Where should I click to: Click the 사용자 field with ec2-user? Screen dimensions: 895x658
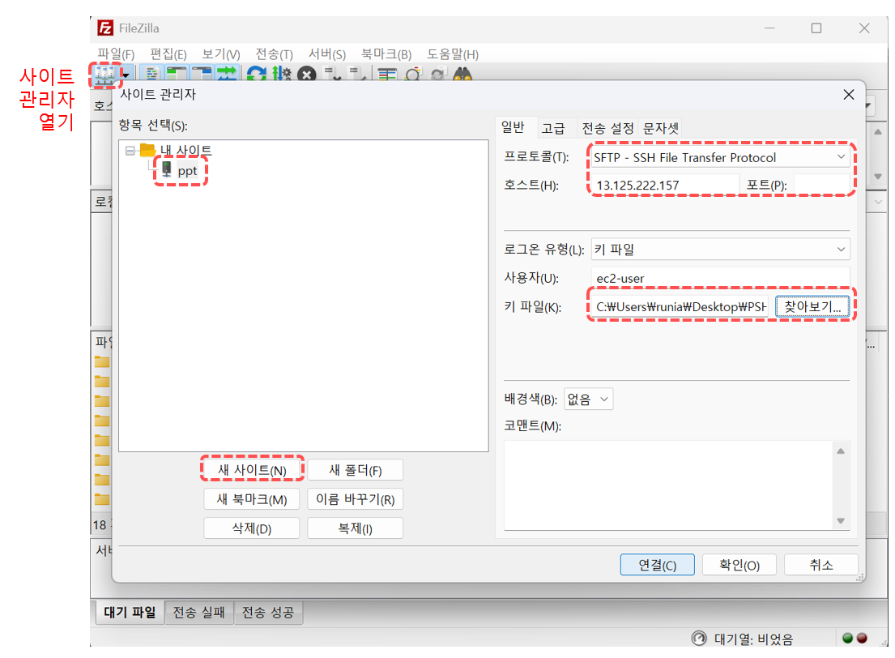tap(720, 278)
